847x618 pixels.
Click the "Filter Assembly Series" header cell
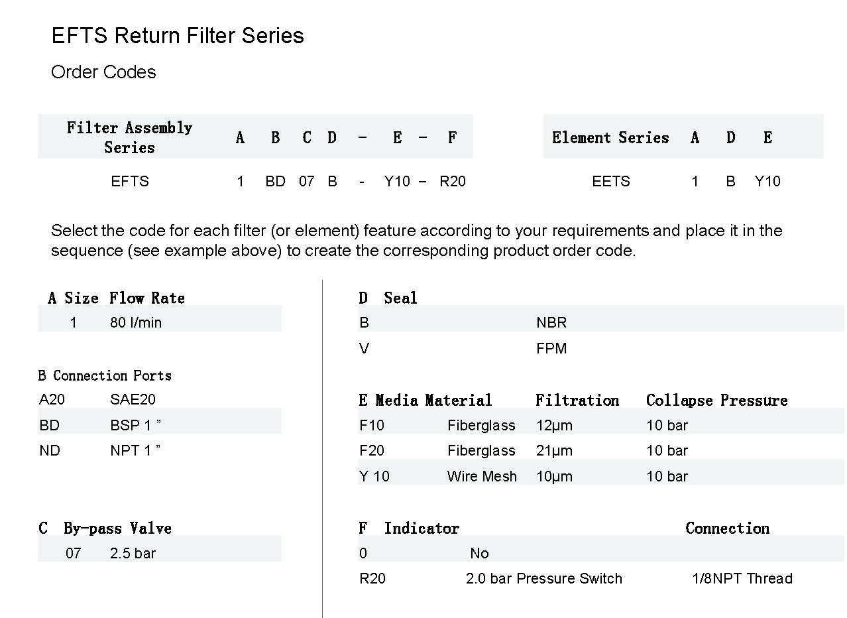click(129, 137)
